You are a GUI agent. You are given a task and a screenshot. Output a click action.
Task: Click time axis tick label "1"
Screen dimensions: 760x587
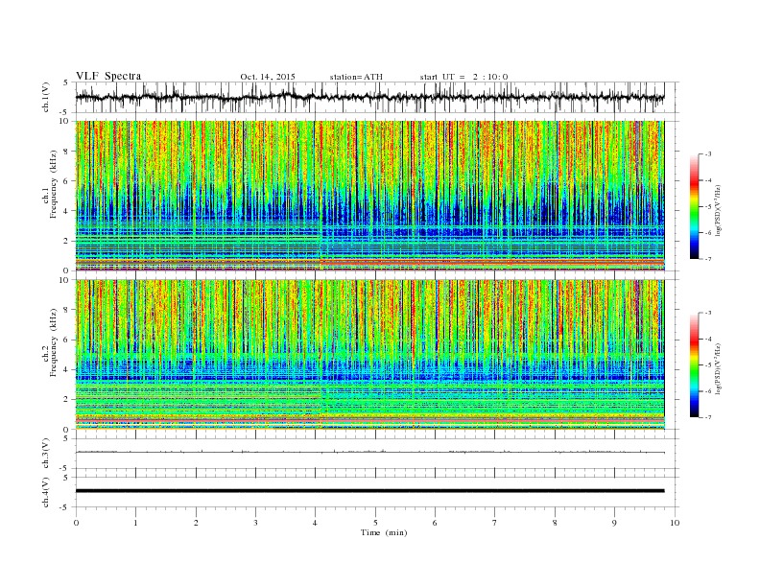[135, 523]
